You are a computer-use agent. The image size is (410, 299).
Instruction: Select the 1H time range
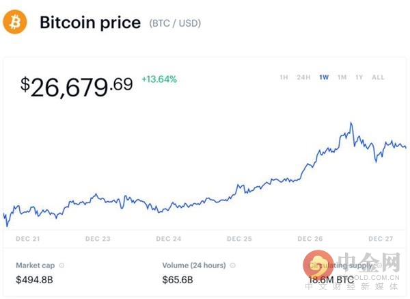coord(284,77)
